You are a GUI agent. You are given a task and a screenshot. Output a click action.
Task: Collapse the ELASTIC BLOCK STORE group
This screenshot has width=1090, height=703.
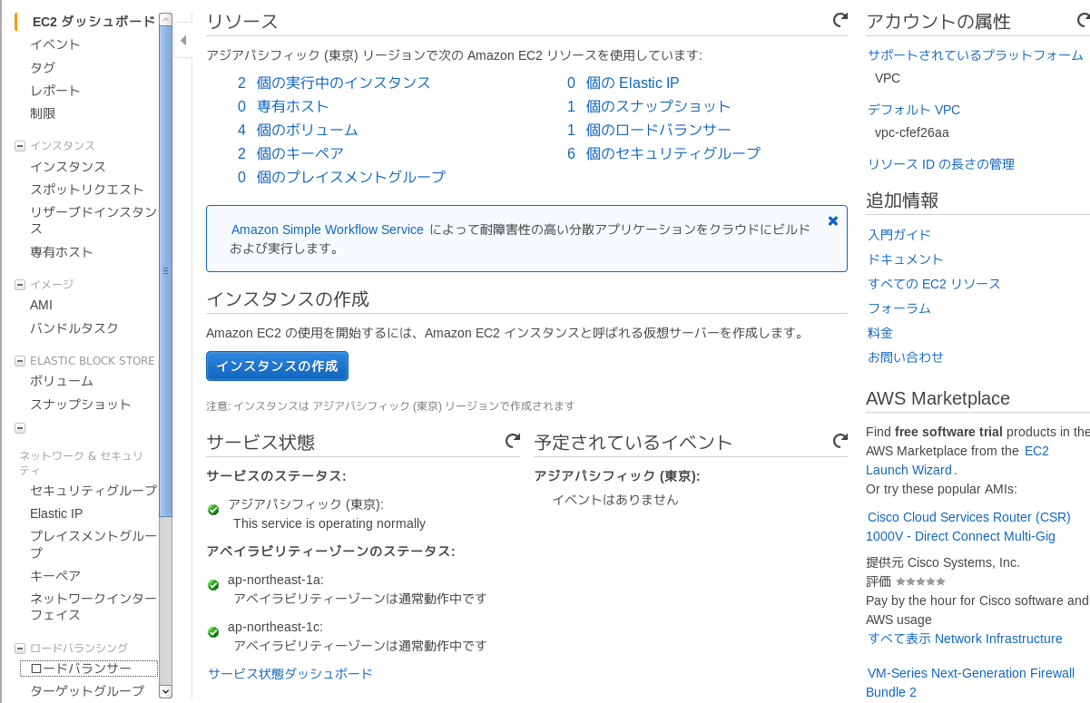(x=20, y=361)
